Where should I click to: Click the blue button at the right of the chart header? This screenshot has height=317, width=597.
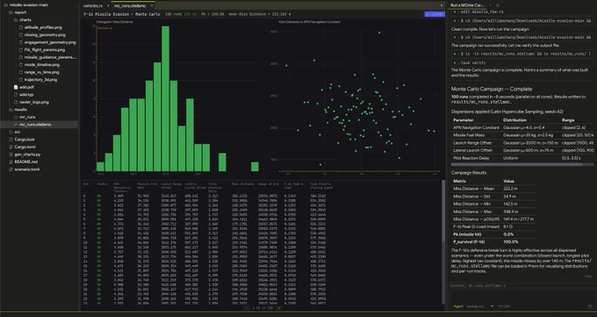point(435,14)
